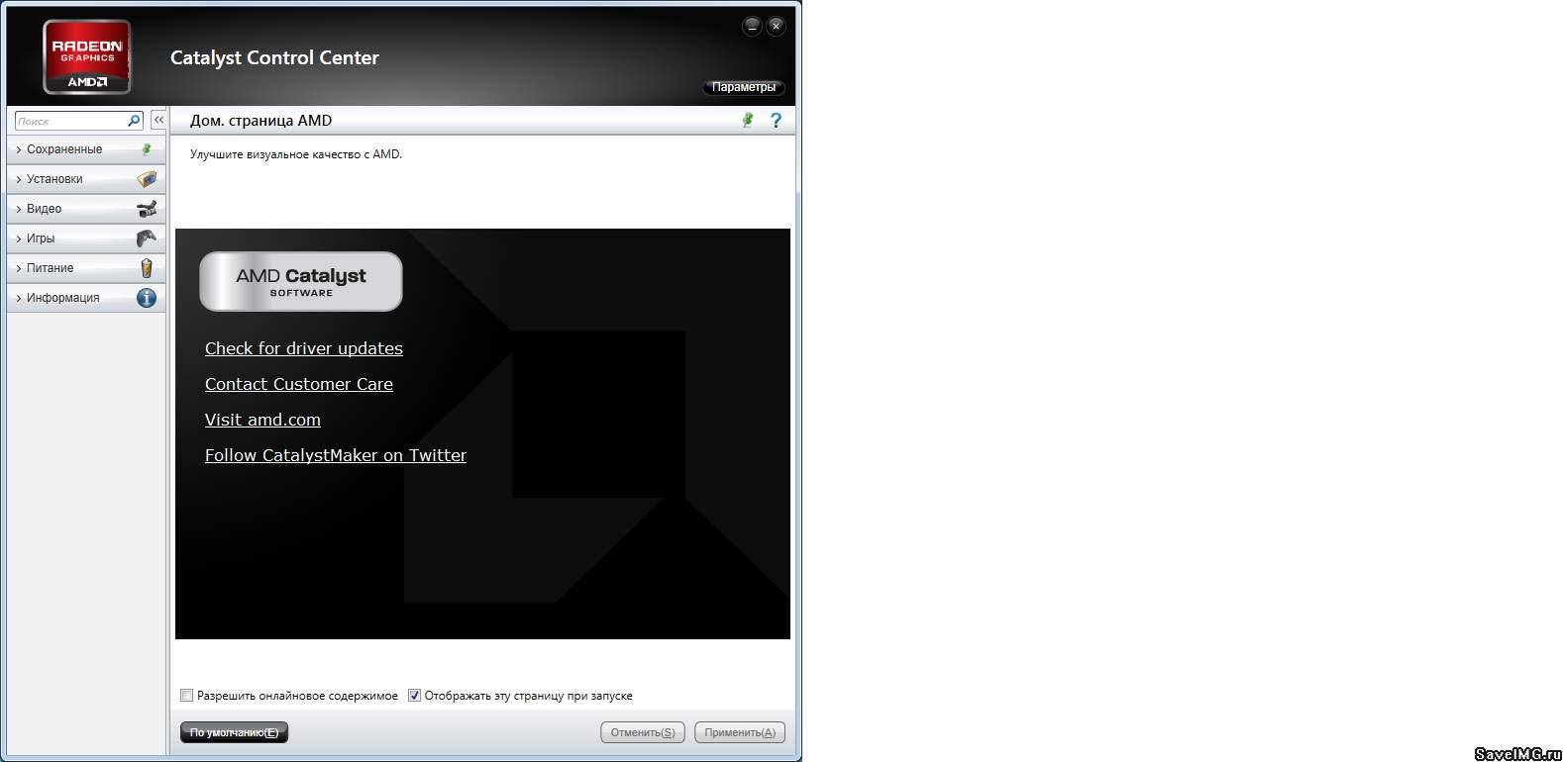
Task: Expand the Установки section
Action: pyautogui.click(x=86, y=179)
